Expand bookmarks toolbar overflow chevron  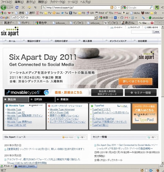163,13
